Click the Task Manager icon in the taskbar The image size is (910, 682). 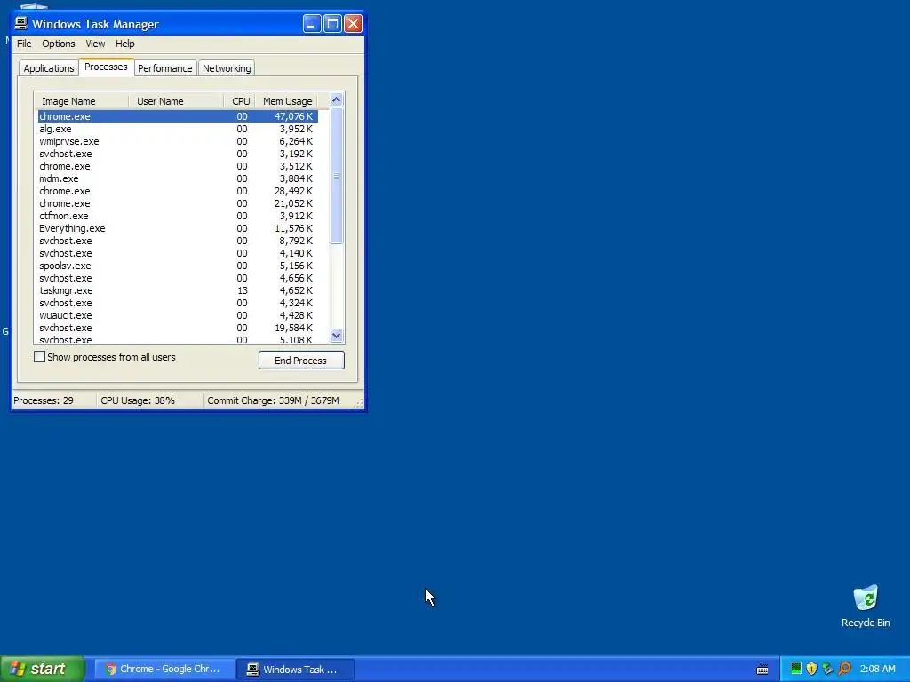click(x=252, y=670)
